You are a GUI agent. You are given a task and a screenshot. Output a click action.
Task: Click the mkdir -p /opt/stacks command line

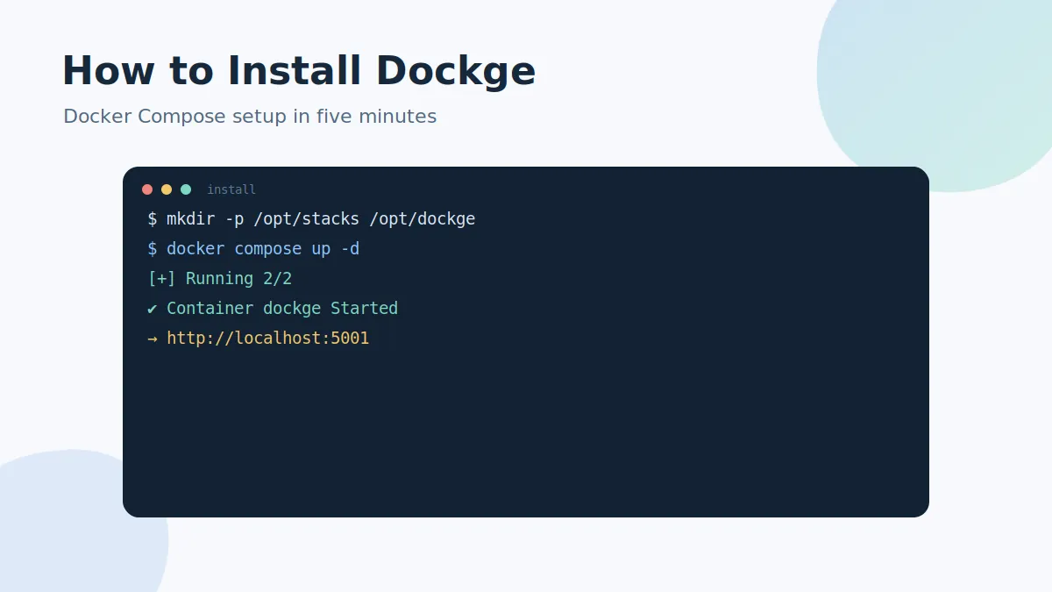[311, 219]
